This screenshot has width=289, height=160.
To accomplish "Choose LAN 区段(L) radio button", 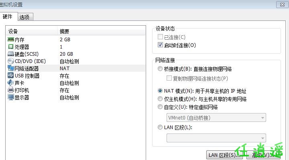I will pyautogui.click(x=160, y=127).
